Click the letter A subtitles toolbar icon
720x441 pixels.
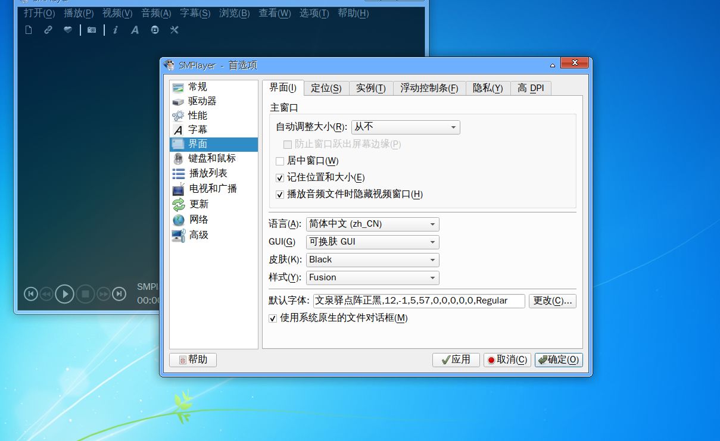pyautogui.click(x=135, y=30)
